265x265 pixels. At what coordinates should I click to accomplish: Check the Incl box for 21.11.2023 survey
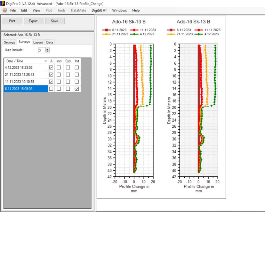point(59,75)
